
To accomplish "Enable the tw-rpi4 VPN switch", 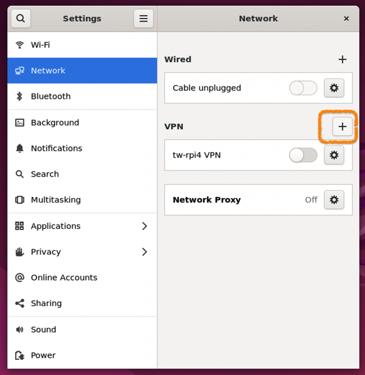I will pos(303,155).
